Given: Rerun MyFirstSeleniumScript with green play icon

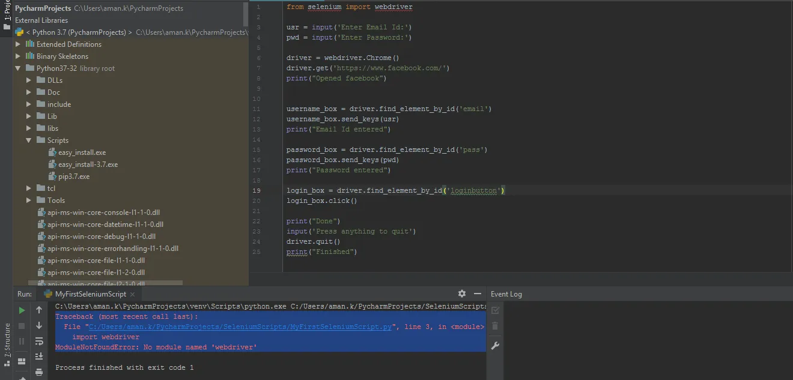Looking at the screenshot, I should click(22, 310).
